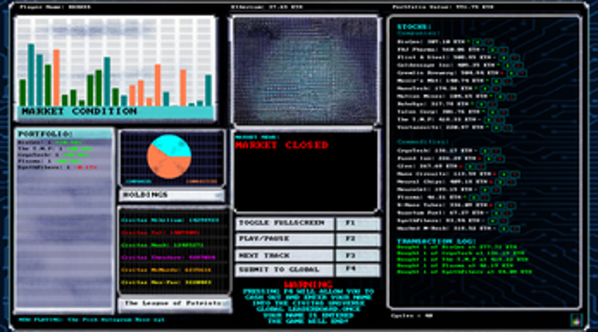This screenshot has height=332, width=598.
Task: Click the PORTFOLIO panel header
Action: [x=64, y=134]
